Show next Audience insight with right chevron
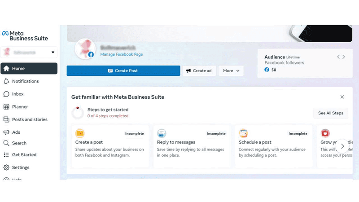The width and height of the screenshot is (359, 202). pos(344,57)
